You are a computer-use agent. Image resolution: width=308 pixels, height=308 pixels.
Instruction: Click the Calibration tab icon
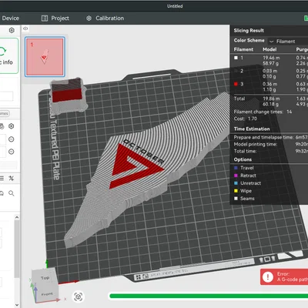pos(89,18)
